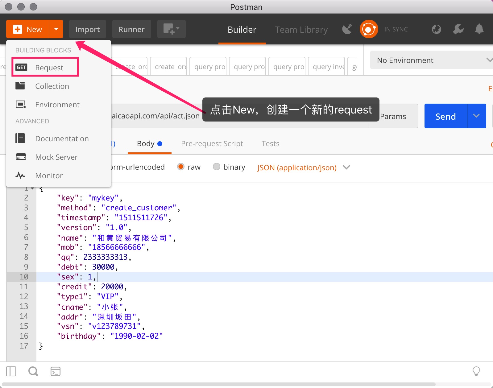
Task: Expand the JSON (application/json) type dropdown
Action: pos(346,167)
